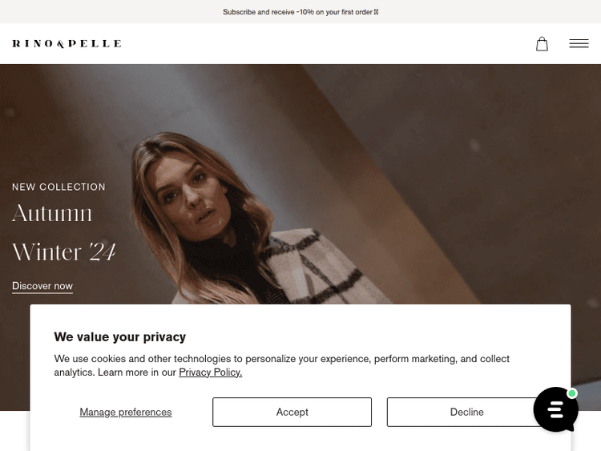Decline cookies in the privacy dialog
The width and height of the screenshot is (601, 451).
[x=466, y=412]
